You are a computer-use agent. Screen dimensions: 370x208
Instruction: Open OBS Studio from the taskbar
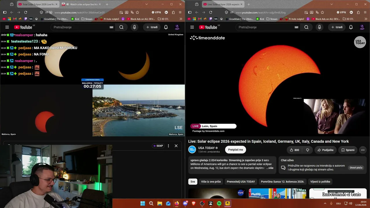click(202, 203)
